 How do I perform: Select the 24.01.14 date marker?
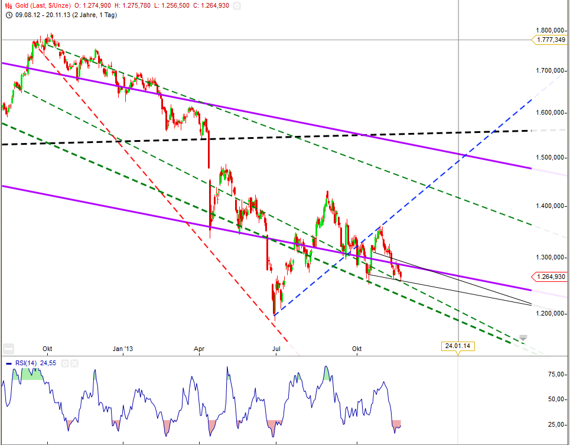[458, 346]
